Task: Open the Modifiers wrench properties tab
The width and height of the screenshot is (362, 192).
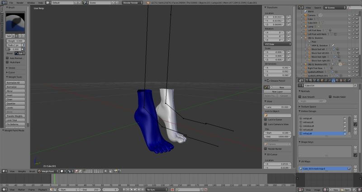Action: point(329,80)
